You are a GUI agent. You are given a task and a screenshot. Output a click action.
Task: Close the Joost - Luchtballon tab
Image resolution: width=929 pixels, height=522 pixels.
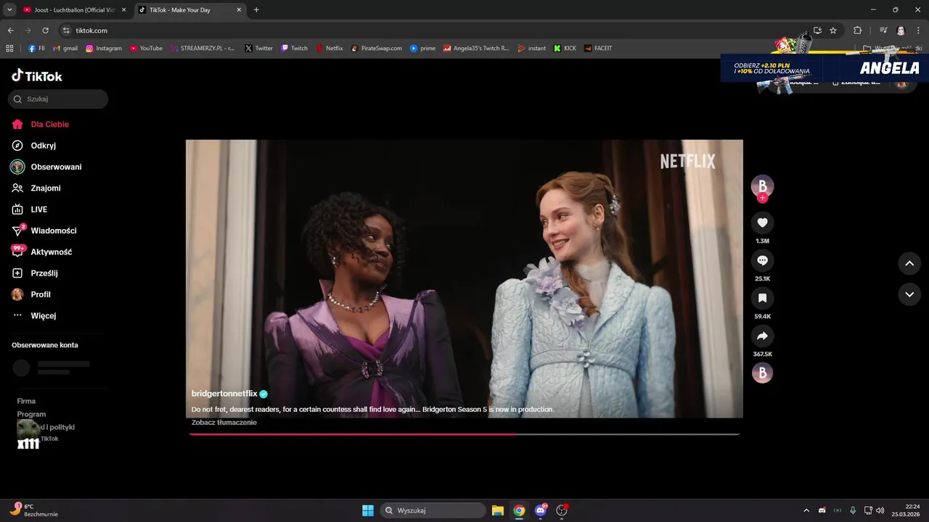[x=123, y=10]
